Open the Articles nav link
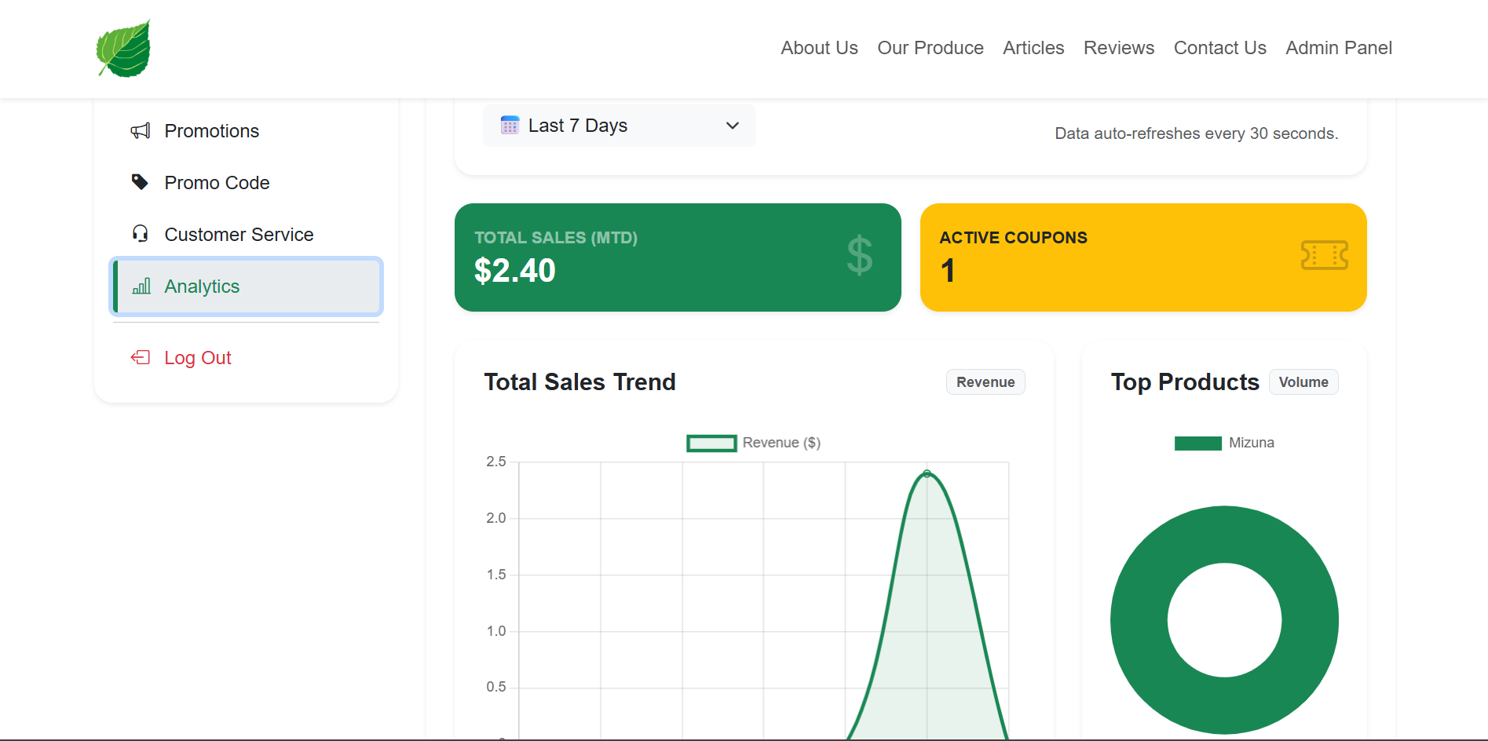This screenshot has height=741, width=1488. 1033,48
